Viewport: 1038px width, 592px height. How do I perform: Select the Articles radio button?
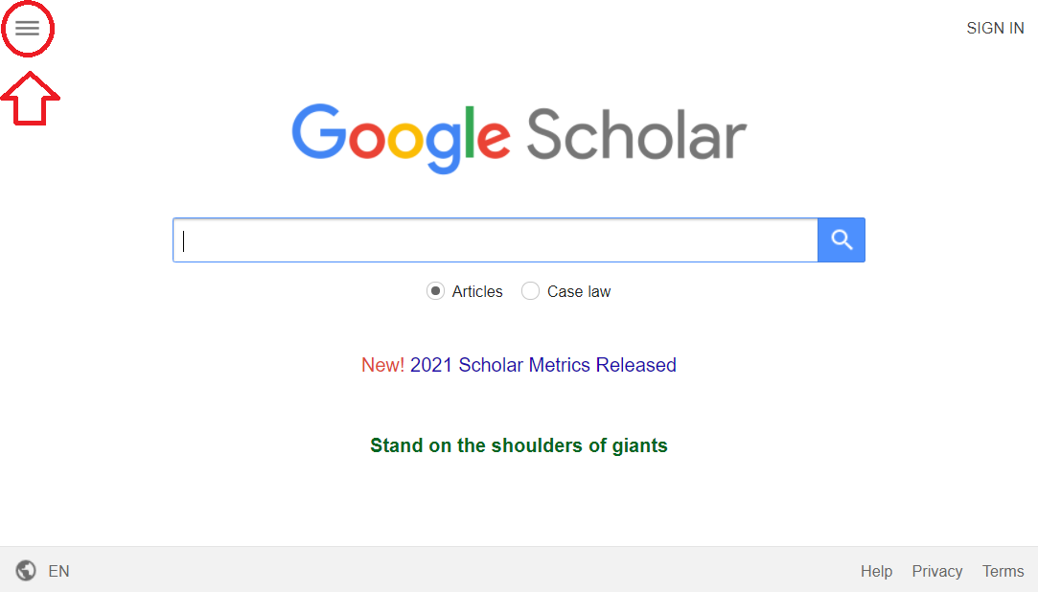point(435,291)
